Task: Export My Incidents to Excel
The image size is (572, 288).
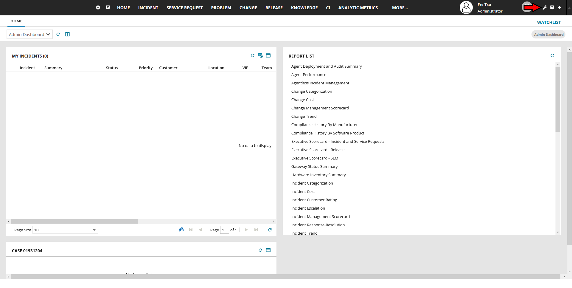Action: [x=260, y=55]
